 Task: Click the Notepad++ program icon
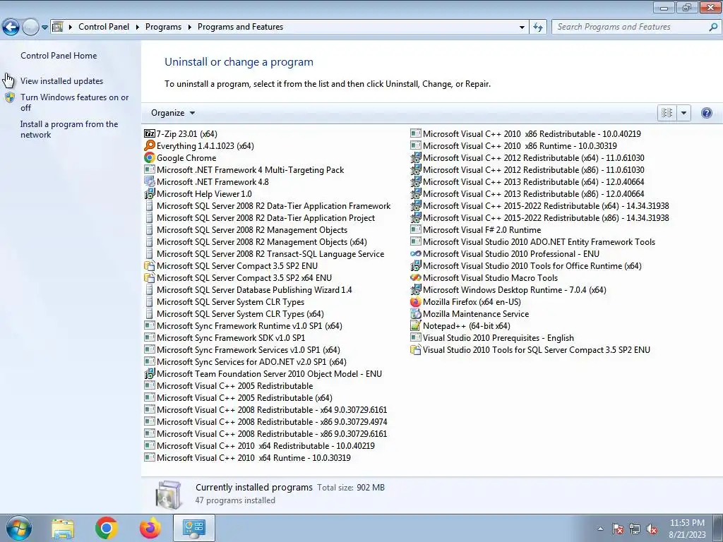coord(415,326)
